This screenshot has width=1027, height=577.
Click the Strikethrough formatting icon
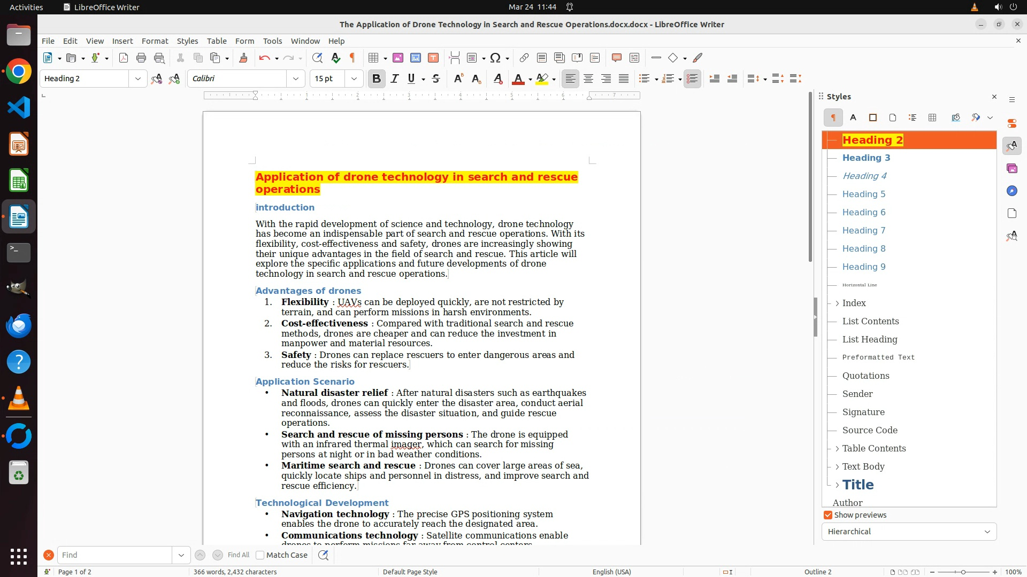(436, 79)
